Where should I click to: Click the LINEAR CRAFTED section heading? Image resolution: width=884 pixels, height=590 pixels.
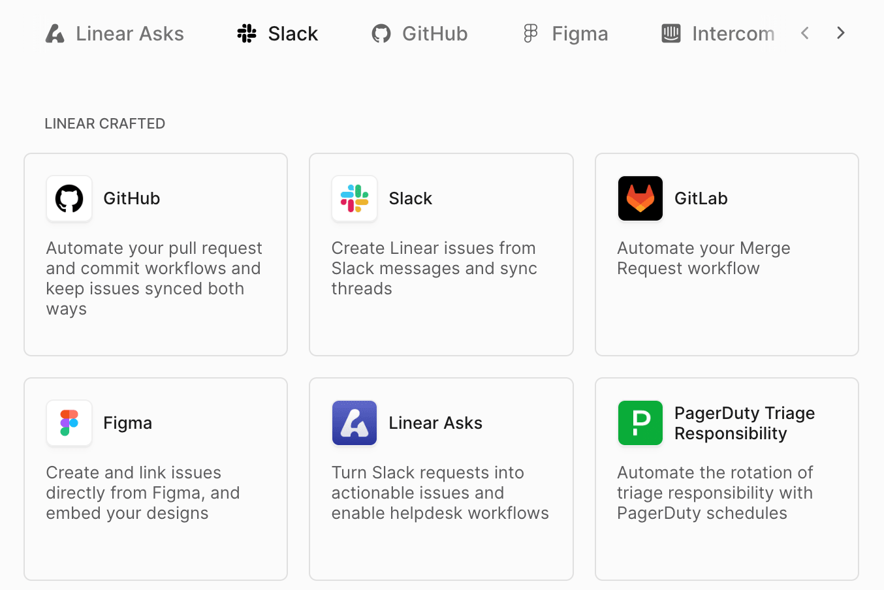click(105, 123)
